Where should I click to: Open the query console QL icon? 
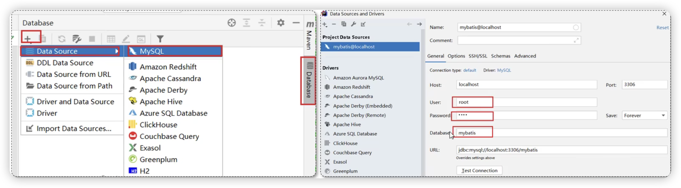[141, 39]
